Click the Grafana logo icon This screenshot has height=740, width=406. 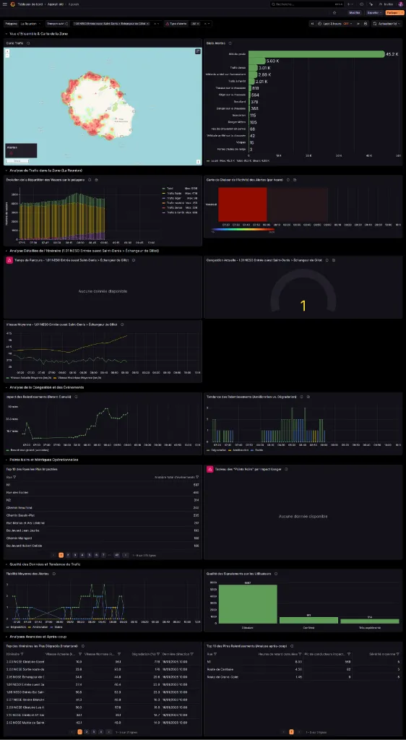[12, 4]
